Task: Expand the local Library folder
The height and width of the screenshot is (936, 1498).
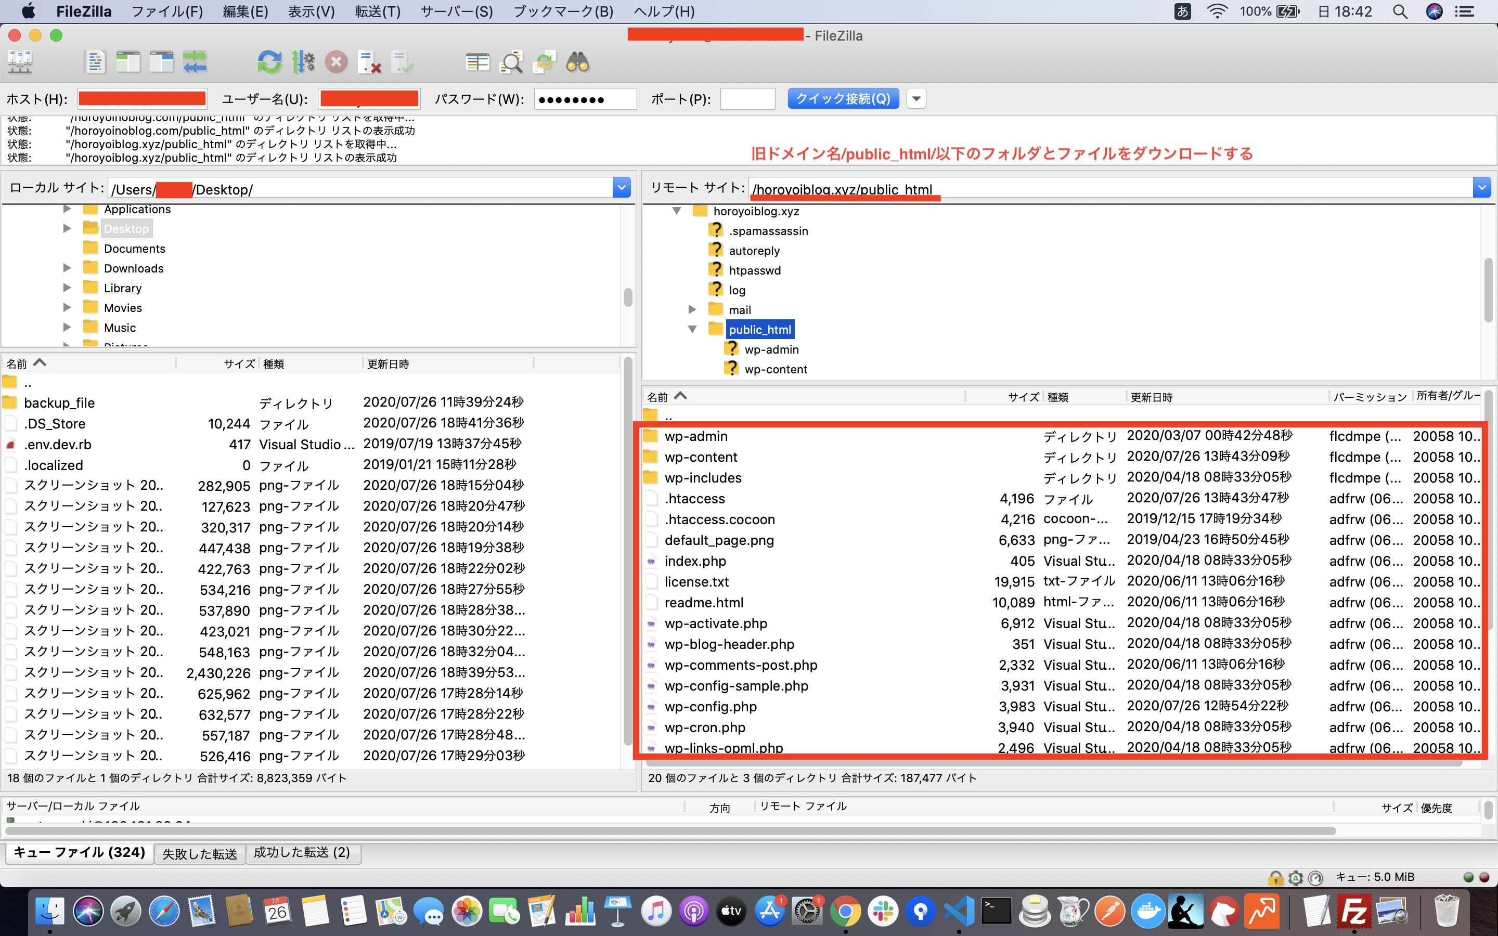Action: [67, 288]
